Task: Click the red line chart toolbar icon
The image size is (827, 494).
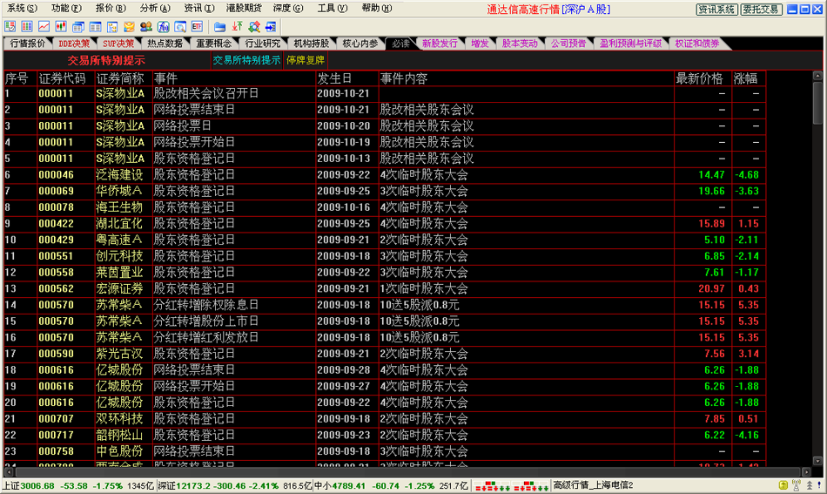Action: (x=44, y=26)
